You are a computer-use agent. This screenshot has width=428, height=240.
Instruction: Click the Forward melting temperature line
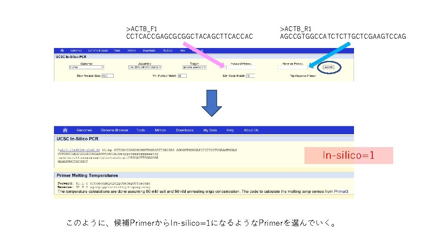tap(104, 184)
